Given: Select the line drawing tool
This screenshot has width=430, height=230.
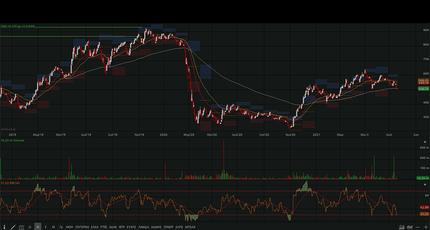Looking at the screenshot, I should click(x=13, y=227).
